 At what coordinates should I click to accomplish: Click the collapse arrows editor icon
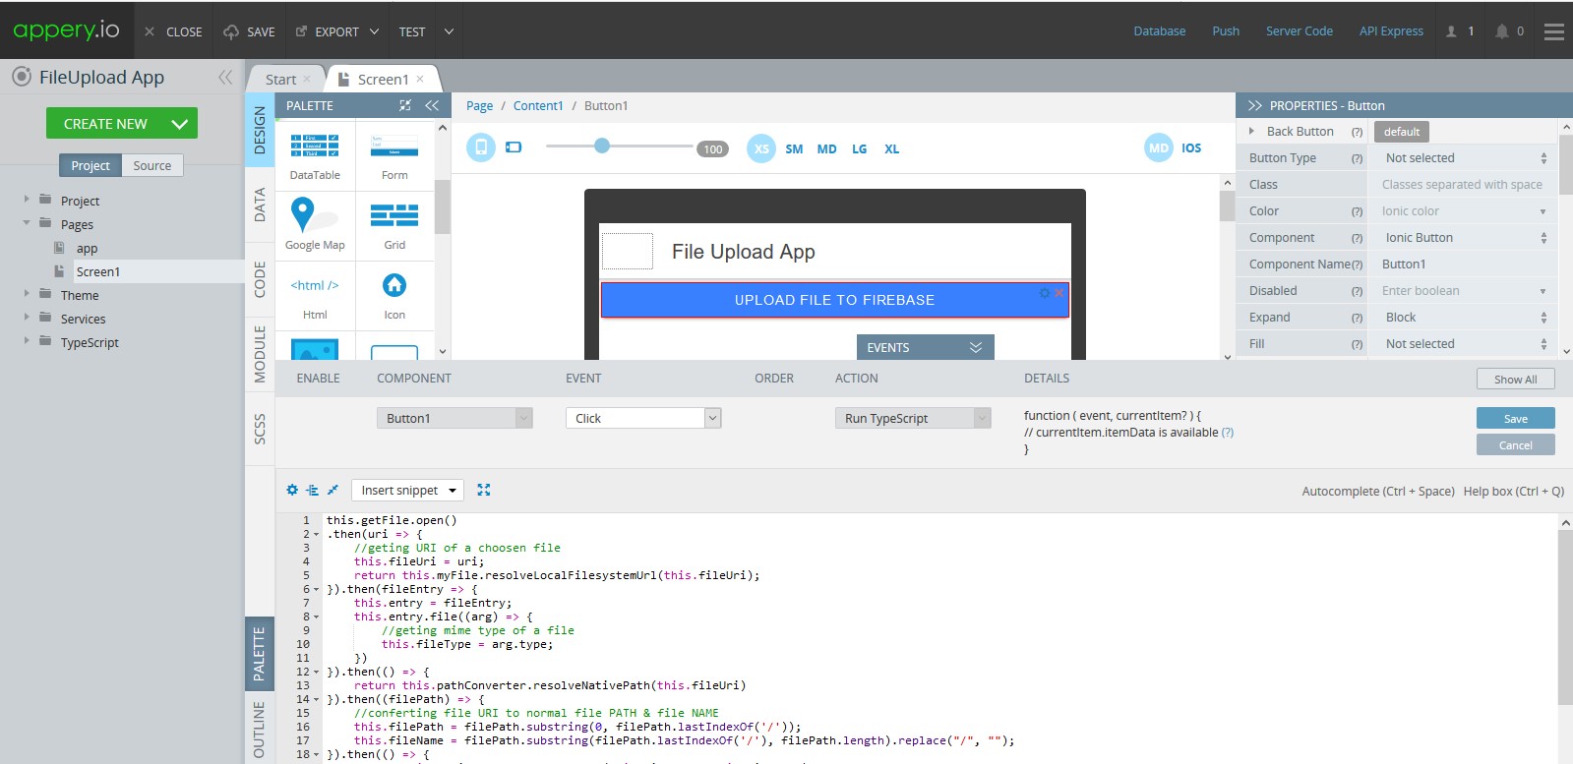tap(333, 490)
